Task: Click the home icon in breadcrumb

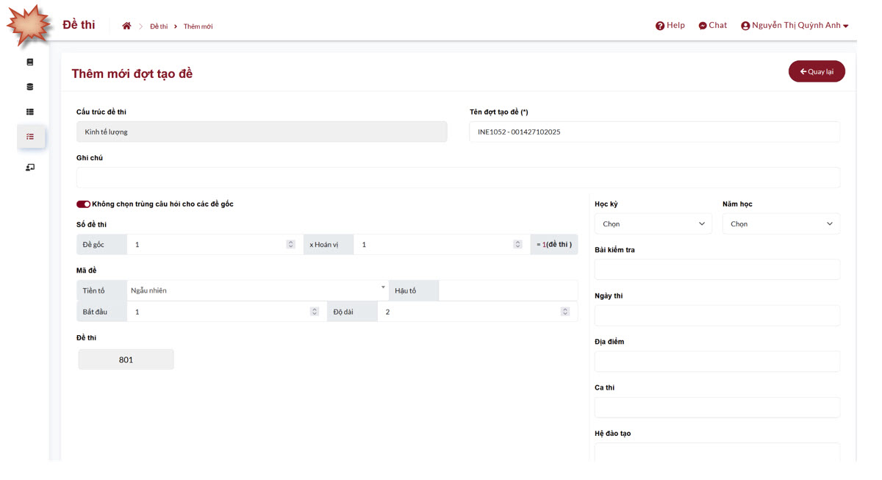Action: pyautogui.click(x=126, y=26)
